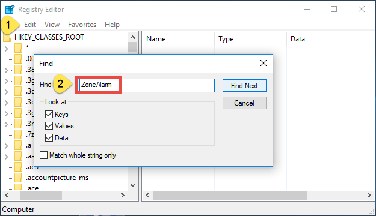Expand the .3r key node

[x=6, y=124]
